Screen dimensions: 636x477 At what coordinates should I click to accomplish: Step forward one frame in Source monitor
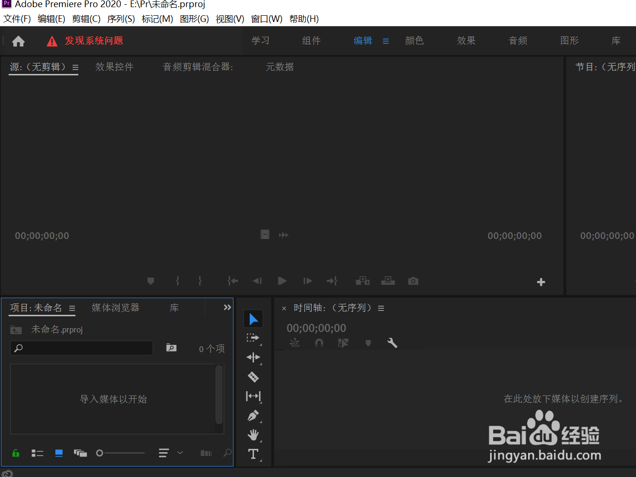pos(307,281)
